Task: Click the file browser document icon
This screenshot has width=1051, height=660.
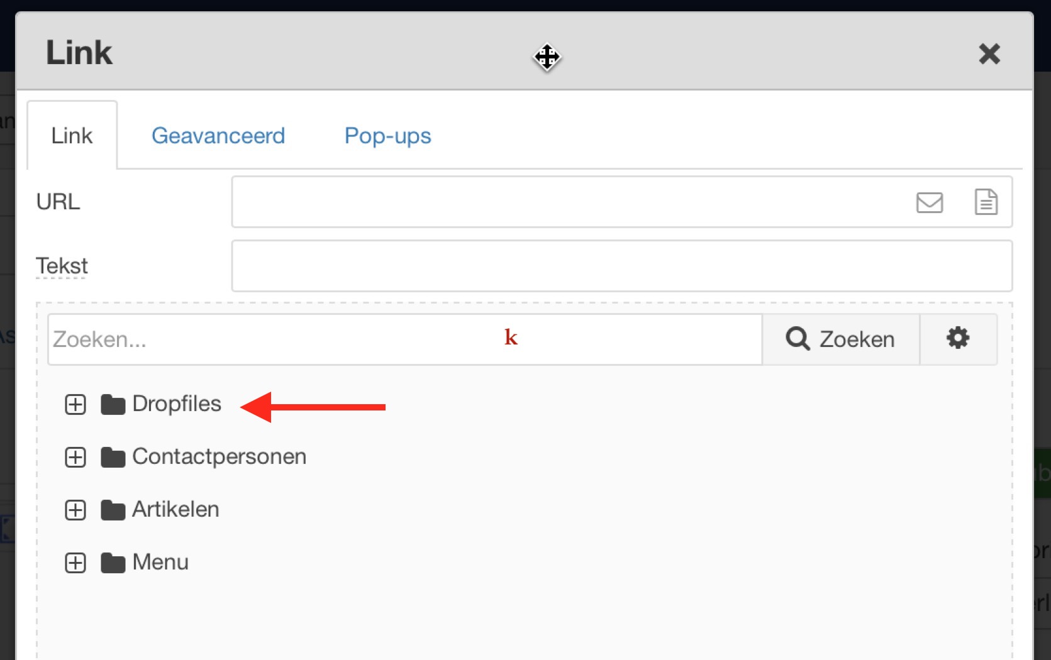Action: [x=986, y=202]
